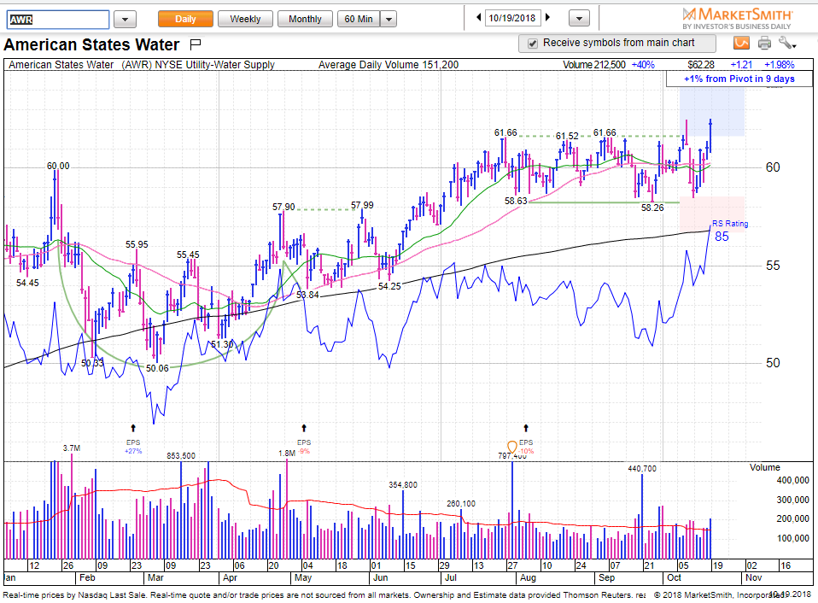This screenshot has height=603, width=818.
Task: Click the 440,700 volume label
Action: [642, 468]
